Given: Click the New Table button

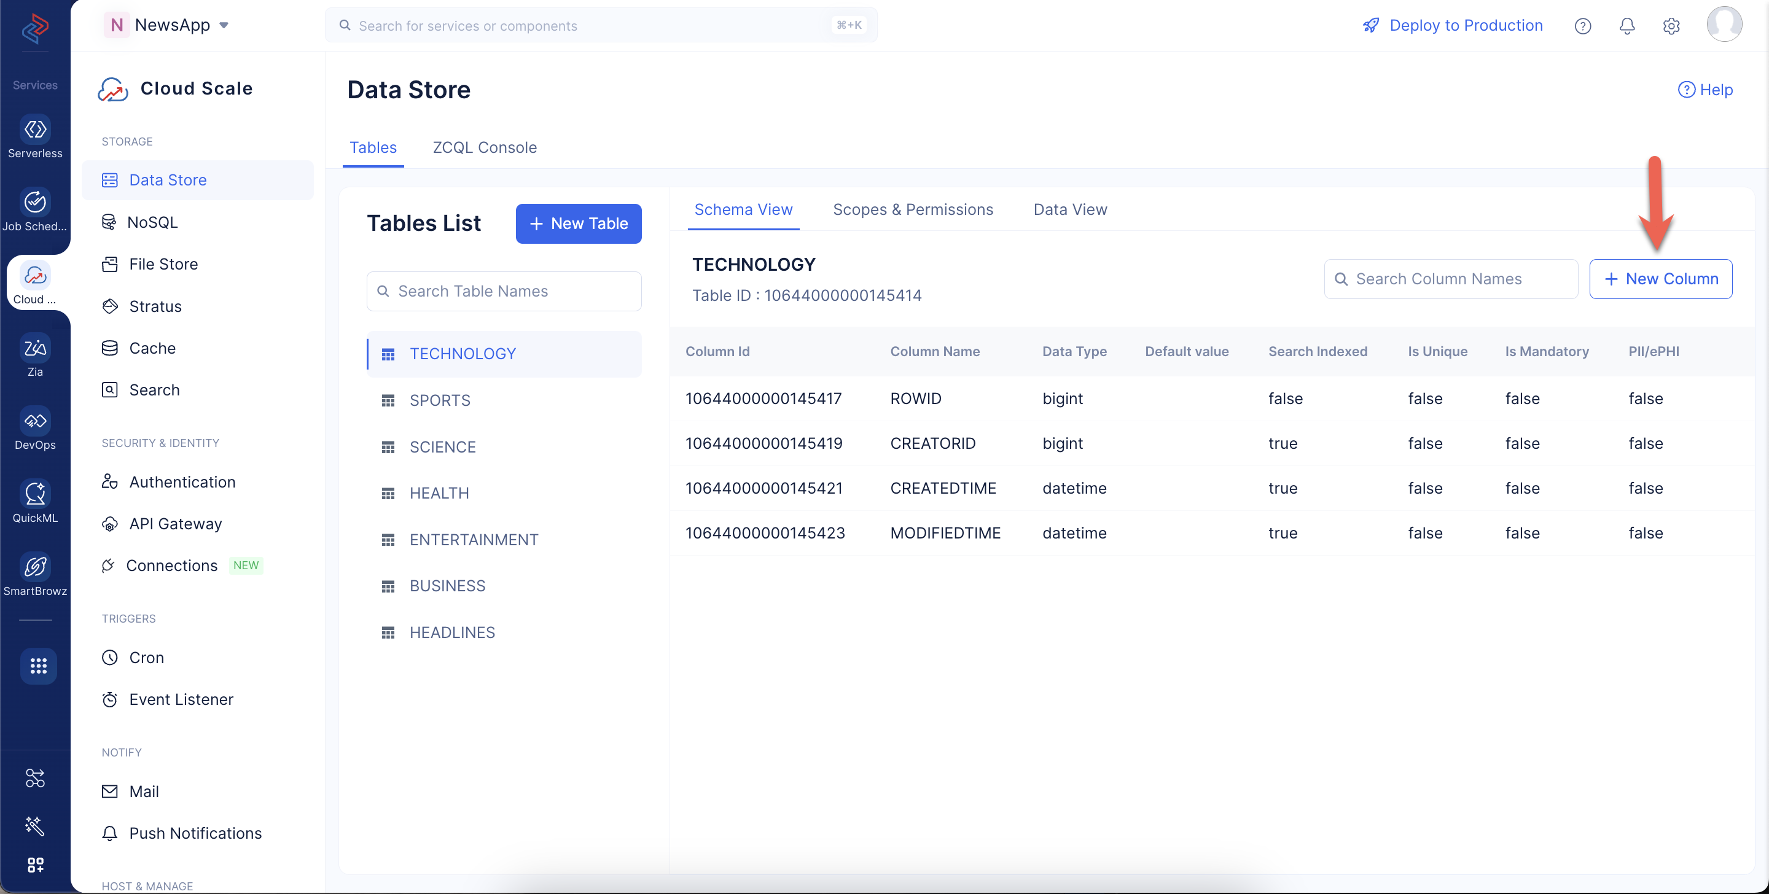Looking at the screenshot, I should pyautogui.click(x=578, y=224).
